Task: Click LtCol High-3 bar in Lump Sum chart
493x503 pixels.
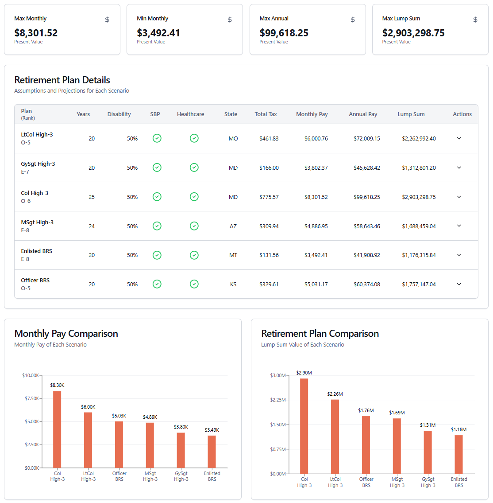Action: [x=335, y=437]
